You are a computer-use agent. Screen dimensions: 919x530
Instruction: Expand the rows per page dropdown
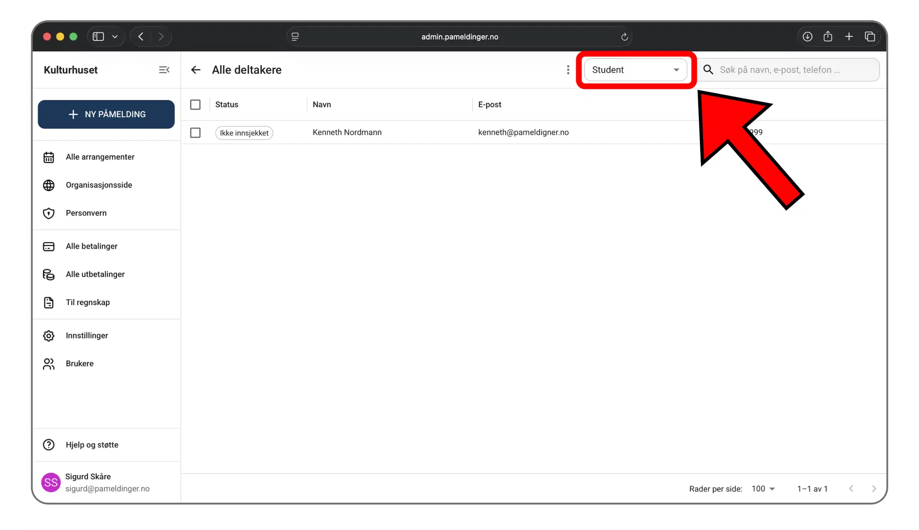coord(763,489)
